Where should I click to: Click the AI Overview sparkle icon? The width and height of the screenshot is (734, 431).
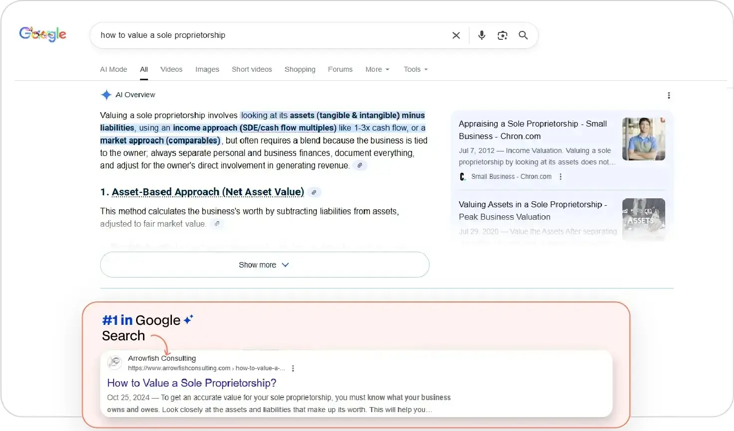point(106,95)
